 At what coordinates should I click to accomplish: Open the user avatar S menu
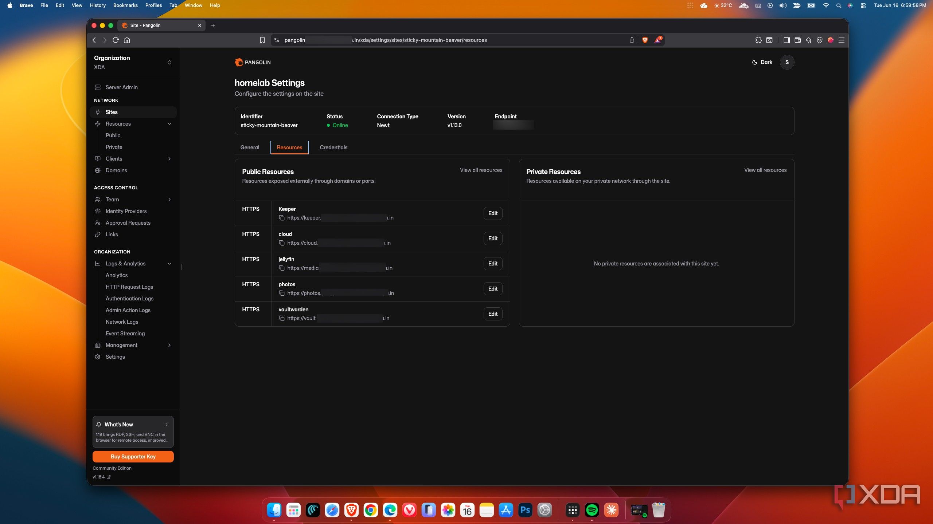pyautogui.click(x=786, y=62)
